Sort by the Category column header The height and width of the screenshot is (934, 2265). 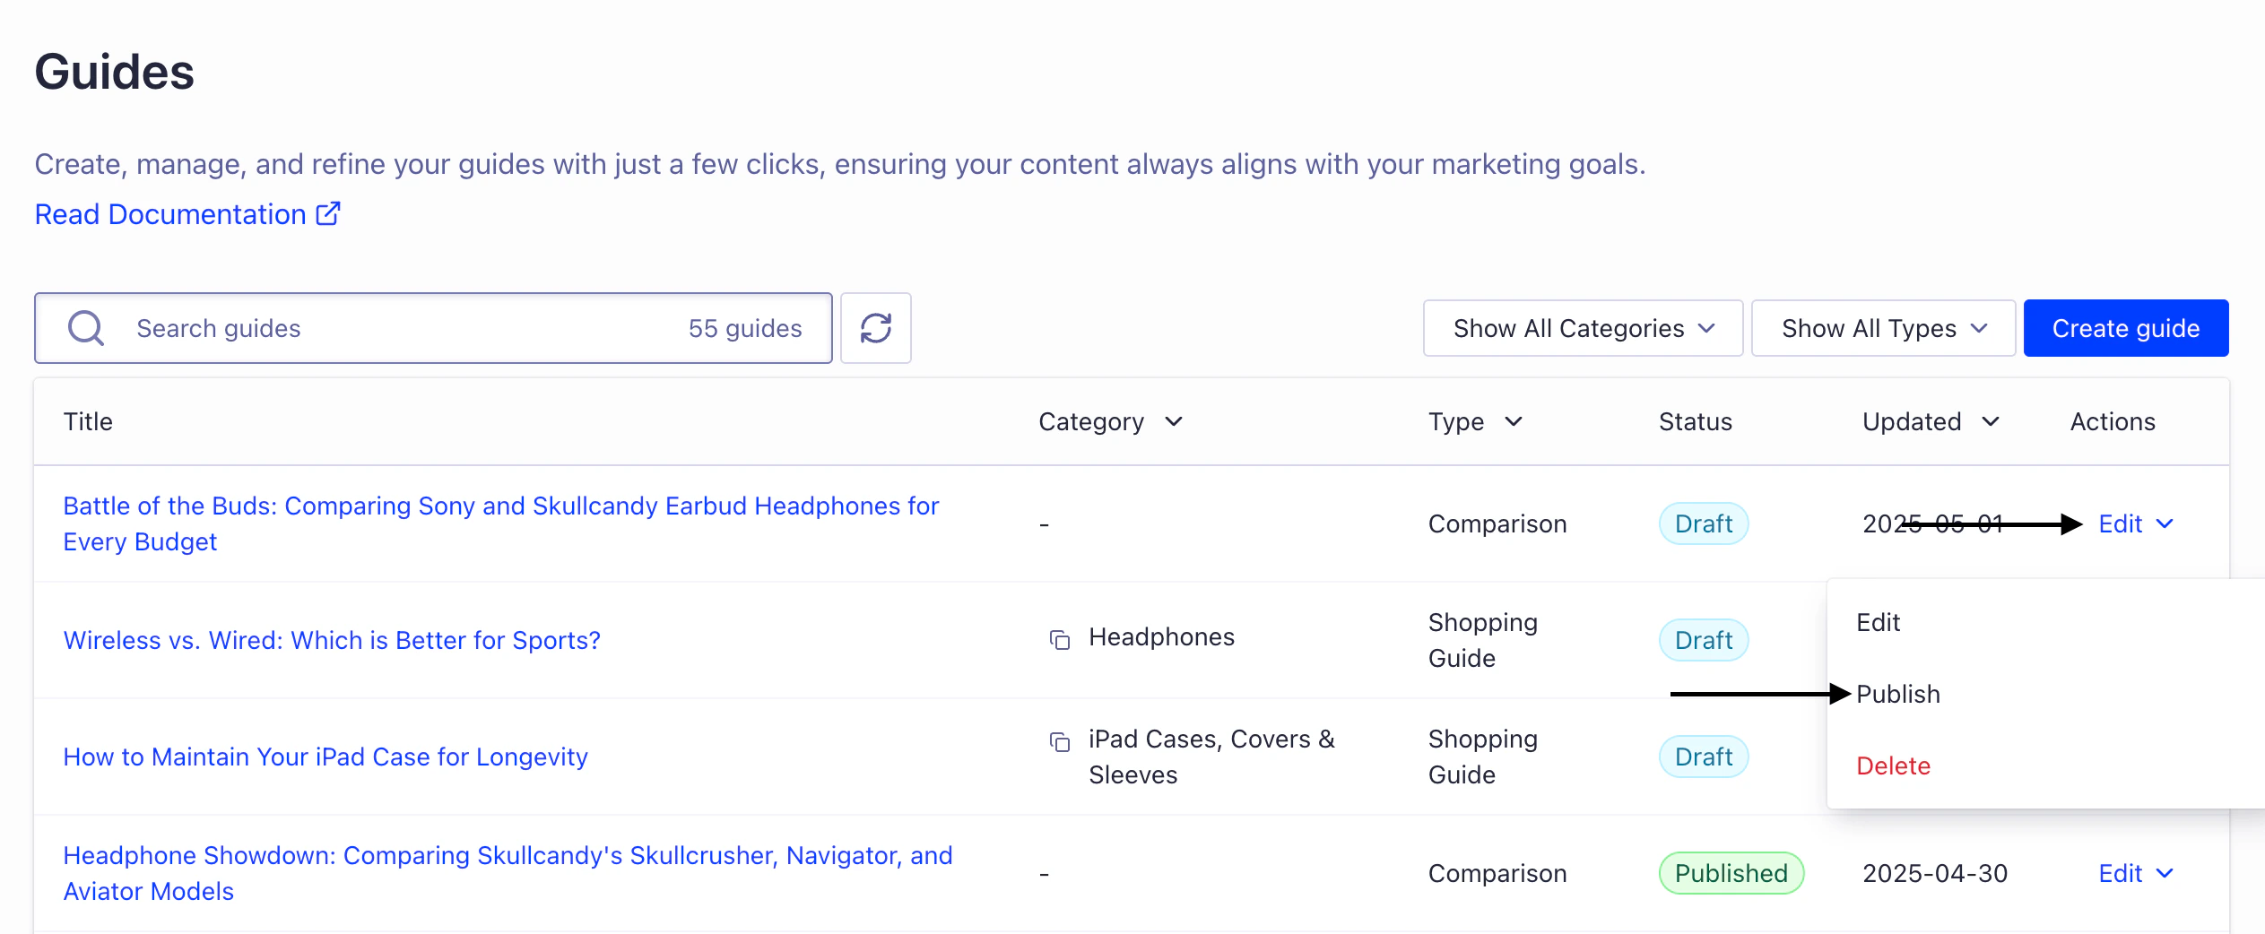tap(1110, 421)
